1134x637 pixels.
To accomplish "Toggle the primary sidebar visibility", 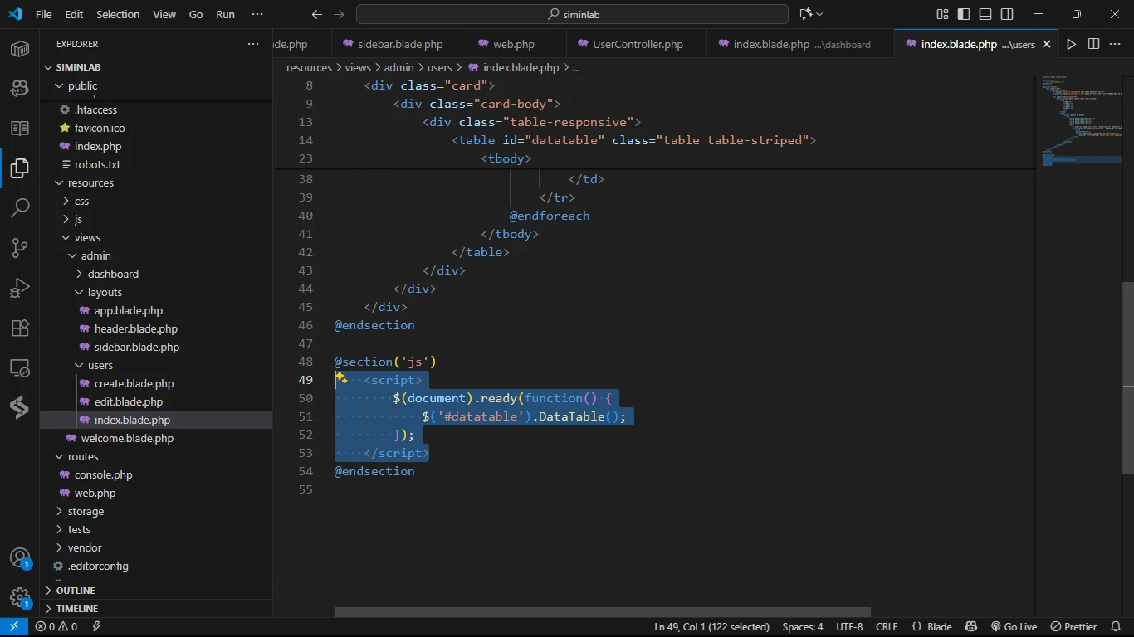I will tap(964, 14).
